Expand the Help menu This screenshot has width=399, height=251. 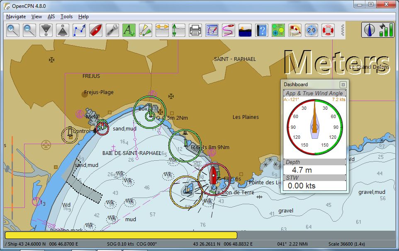(83, 17)
